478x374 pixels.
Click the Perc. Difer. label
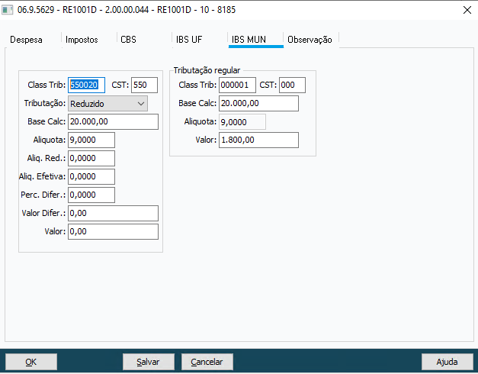click(x=43, y=195)
